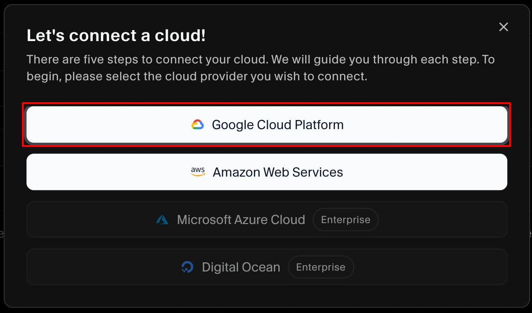Click the Microsoft Azure triangle logo
This screenshot has width=532, height=313.
click(162, 219)
